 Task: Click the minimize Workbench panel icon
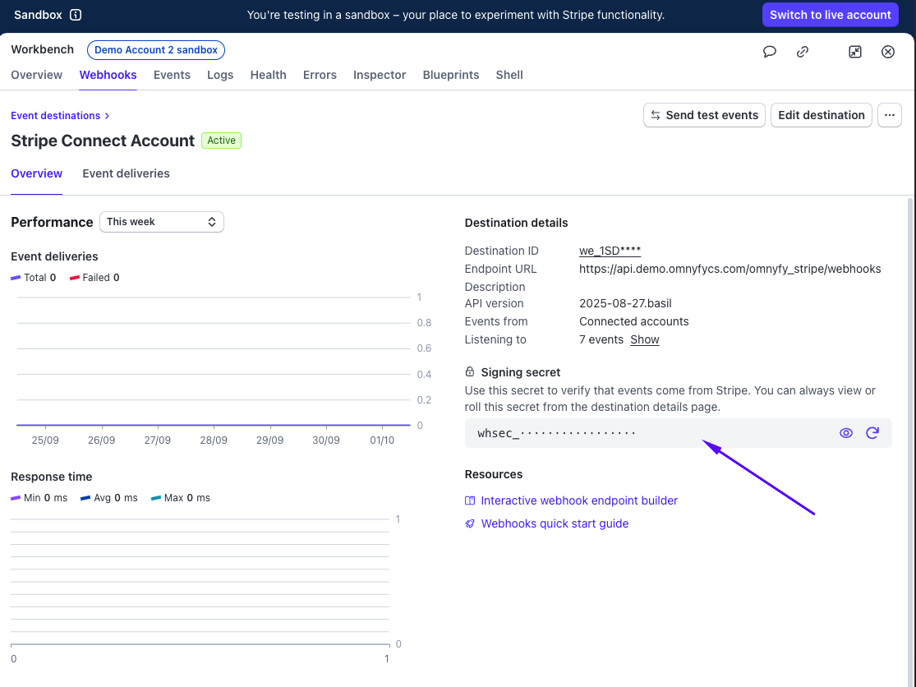[854, 52]
